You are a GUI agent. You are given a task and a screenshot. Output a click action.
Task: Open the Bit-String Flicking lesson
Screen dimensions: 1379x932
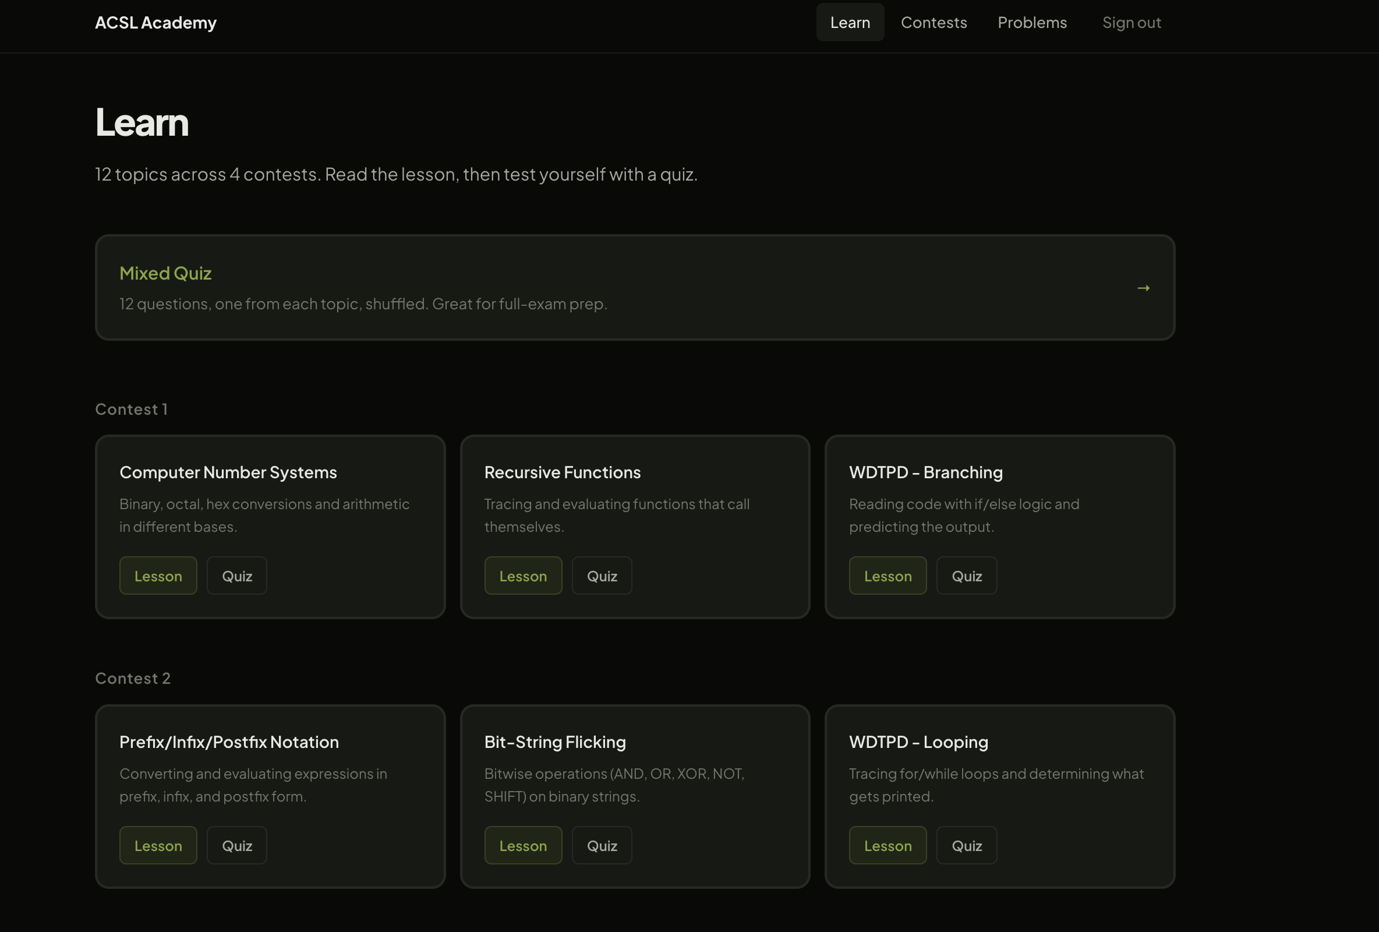(523, 845)
